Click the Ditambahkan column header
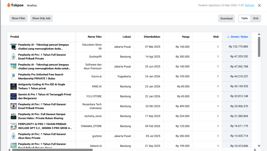 coord(152,37)
